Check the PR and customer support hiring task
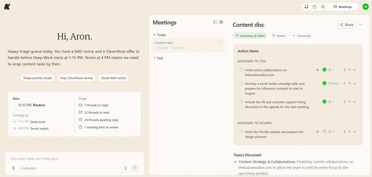Image resolution: width=372 pixels, height=177 pixels. (x=241, y=102)
